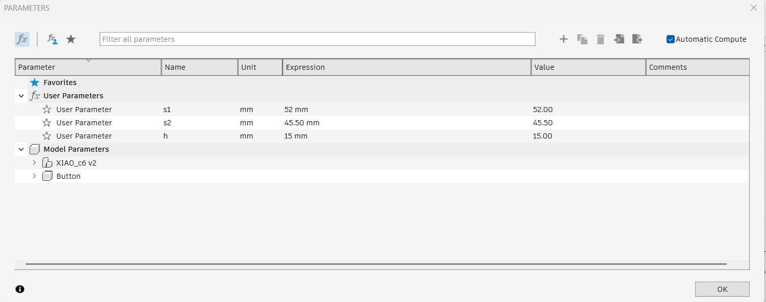Image resolution: width=766 pixels, height=302 pixels.
Task: Confirm with the OK button
Action: tap(722, 289)
